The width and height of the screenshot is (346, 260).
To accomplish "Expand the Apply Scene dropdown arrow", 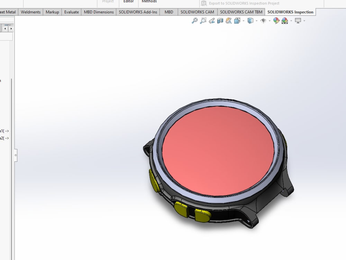I will click(x=291, y=21).
